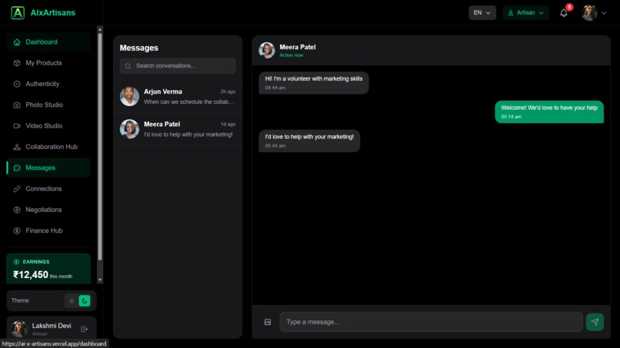Open Finance Hub menu item
The width and height of the screenshot is (620, 348).
tap(48, 230)
